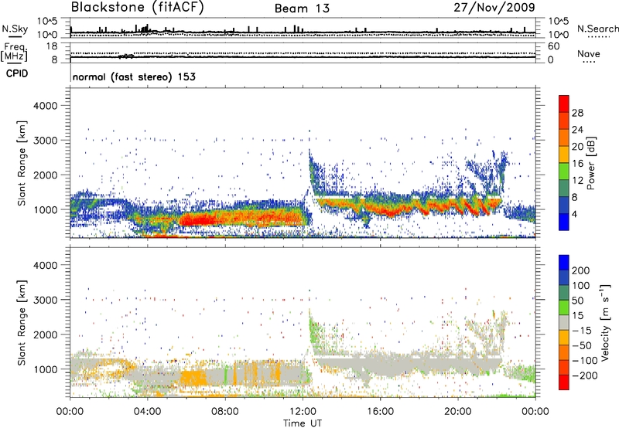Click the power colorbar tick label 28
This screenshot has width=619, height=428.
click(x=577, y=113)
